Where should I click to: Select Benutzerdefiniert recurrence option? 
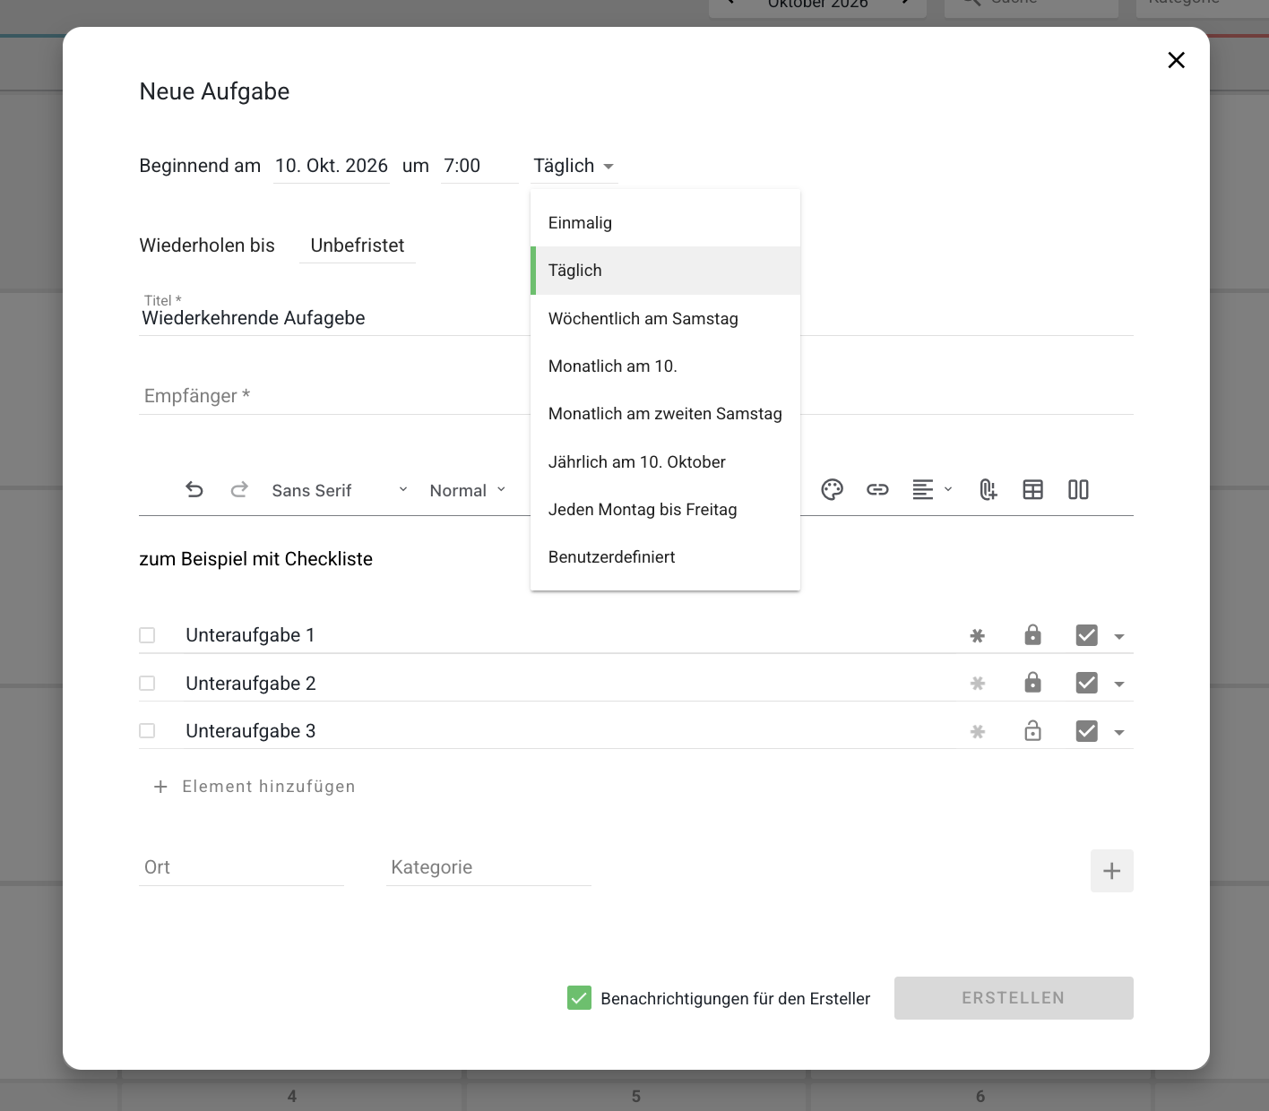[x=665, y=557]
